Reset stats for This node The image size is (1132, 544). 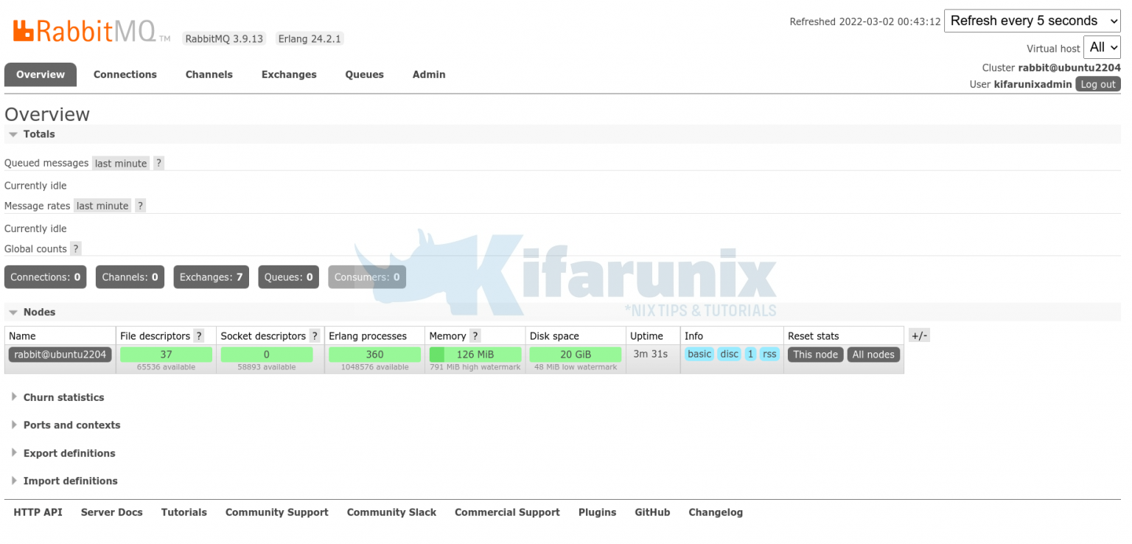click(815, 355)
